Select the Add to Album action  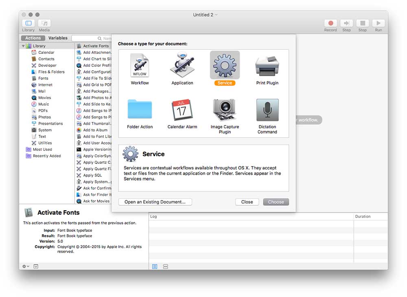pos(94,130)
